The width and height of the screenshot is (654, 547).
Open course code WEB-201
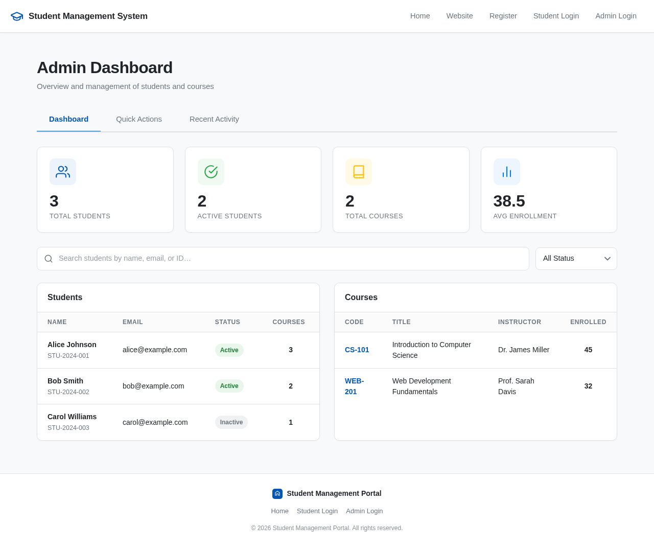tap(355, 386)
